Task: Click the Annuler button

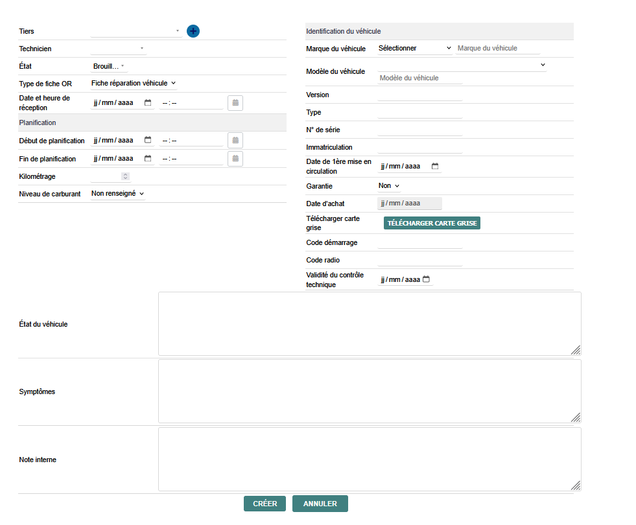Action: click(x=320, y=504)
